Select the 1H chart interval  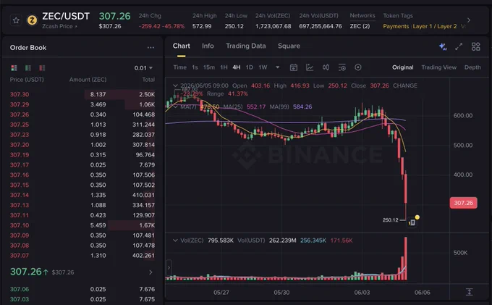224,67
